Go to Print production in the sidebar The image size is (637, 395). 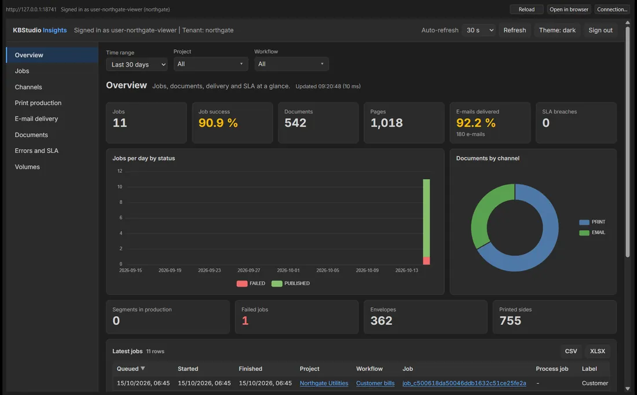(x=52, y=103)
